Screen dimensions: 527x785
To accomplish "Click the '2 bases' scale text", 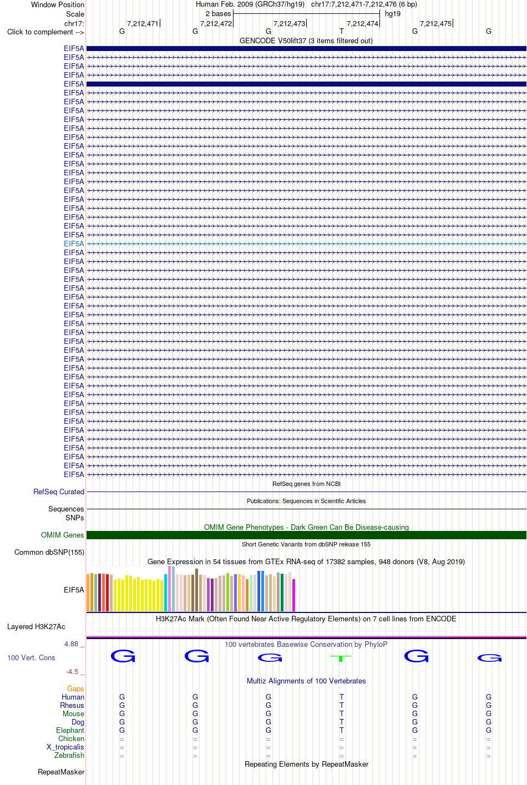I will [218, 13].
